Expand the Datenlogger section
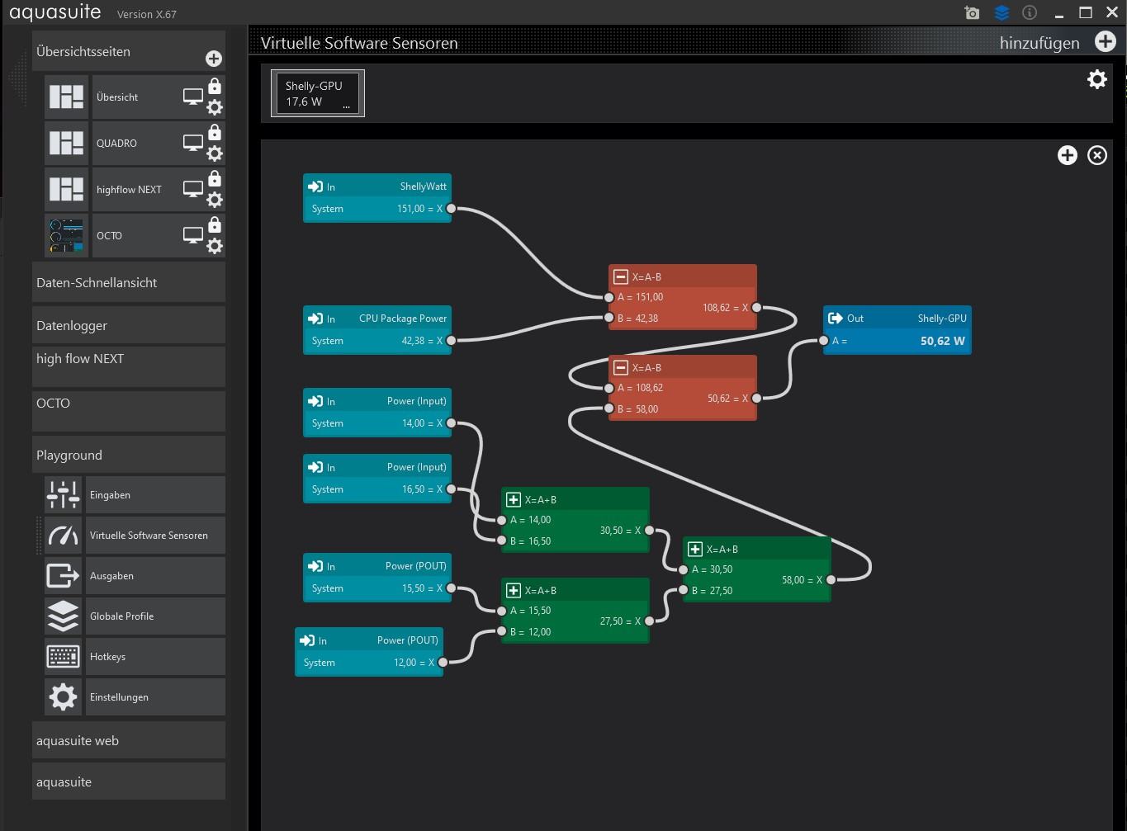Viewport: 1127px width, 831px height. (x=129, y=325)
